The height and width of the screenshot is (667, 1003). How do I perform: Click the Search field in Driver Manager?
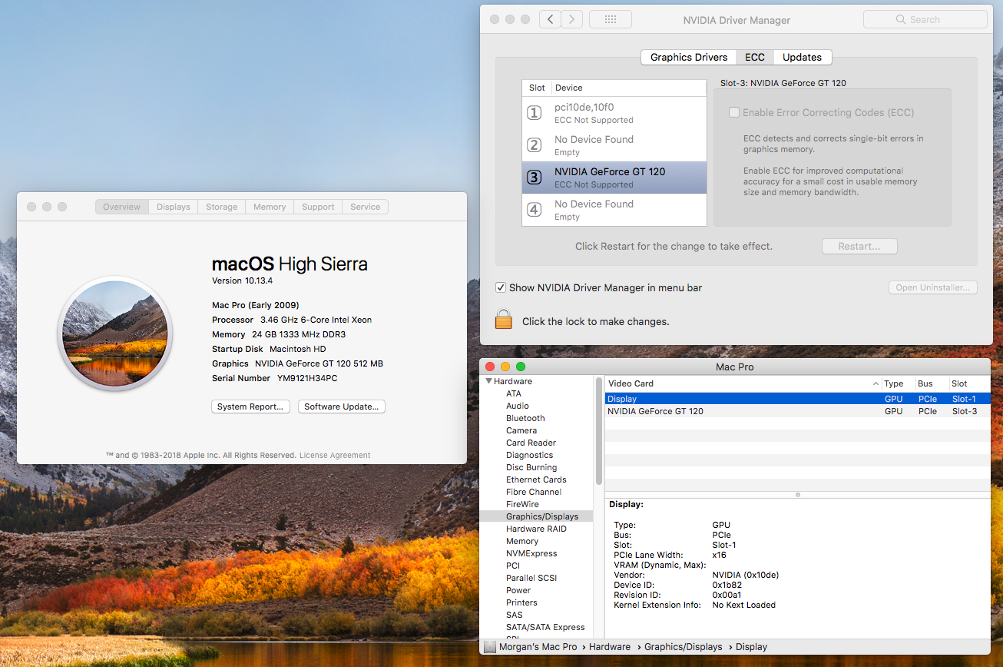[x=925, y=19]
